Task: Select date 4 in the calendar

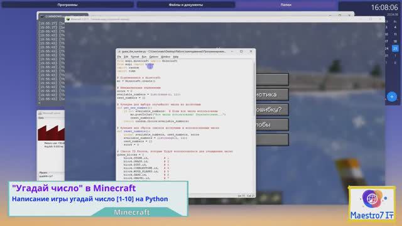Action: tap(395, 27)
